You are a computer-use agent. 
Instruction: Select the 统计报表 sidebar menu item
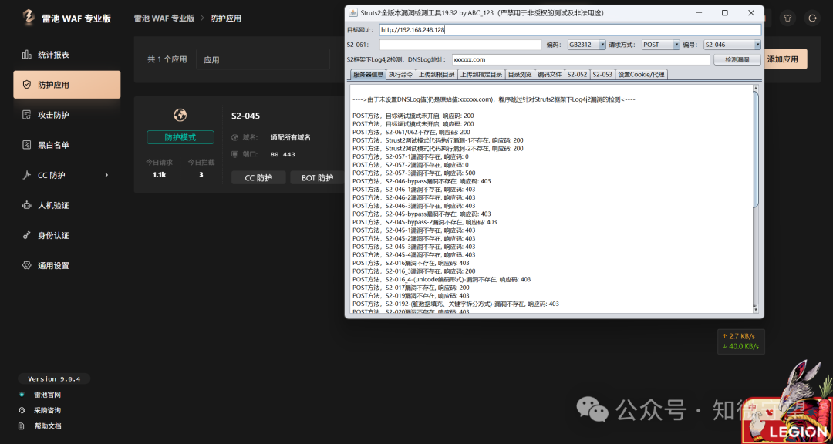coord(67,55)
